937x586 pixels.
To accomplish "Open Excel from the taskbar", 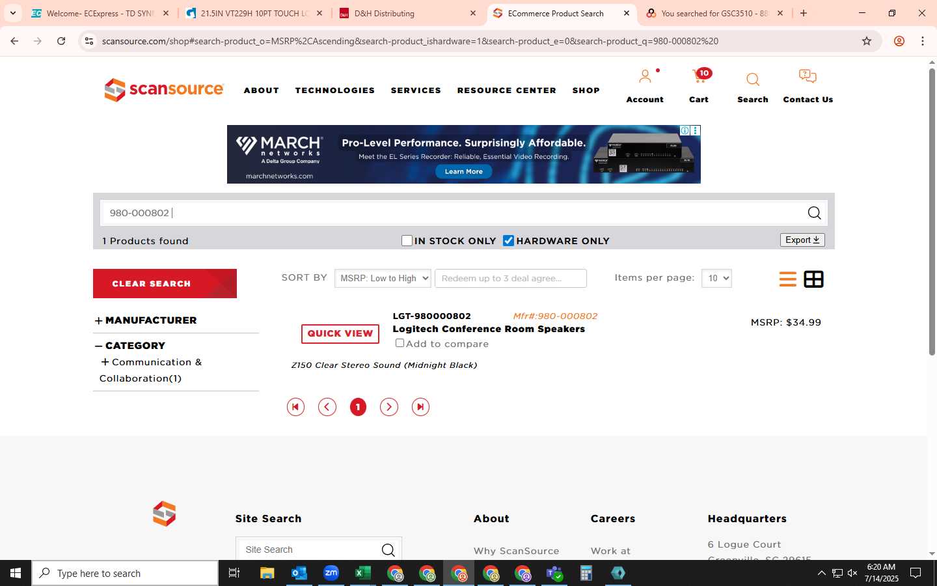I will (362, 573).
